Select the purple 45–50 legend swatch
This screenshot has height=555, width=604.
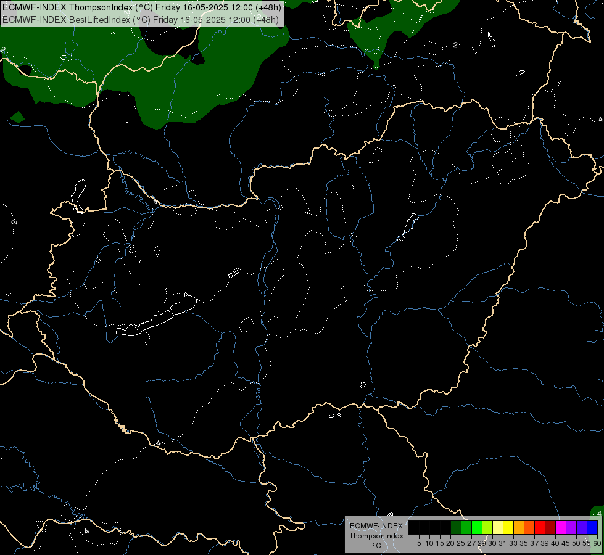coord(571,528)
